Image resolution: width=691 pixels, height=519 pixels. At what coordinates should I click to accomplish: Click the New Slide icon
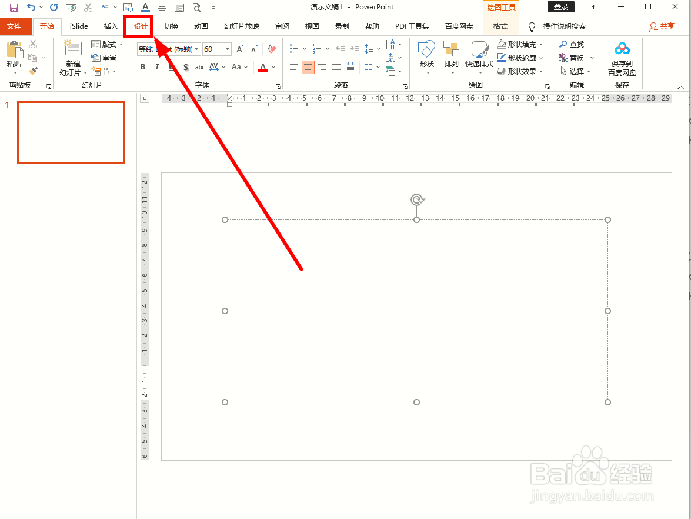click(73, 49)
